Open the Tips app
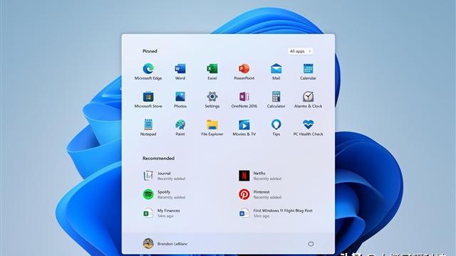 (276, 127)
